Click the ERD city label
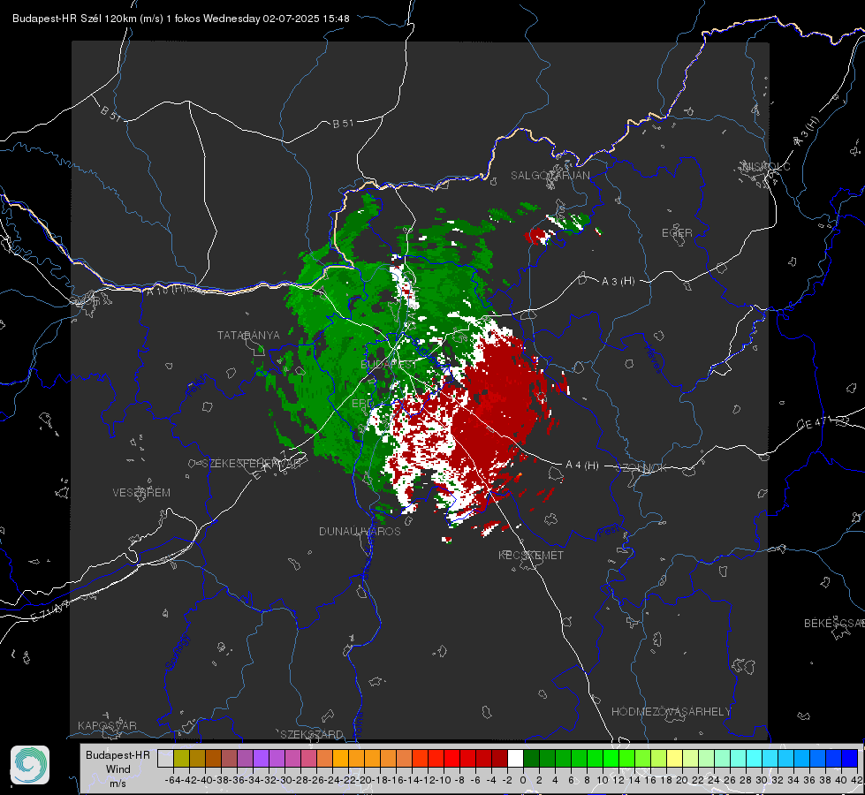Screen dimensions: 865x795 pyautogui.click(x=362, y=404)
